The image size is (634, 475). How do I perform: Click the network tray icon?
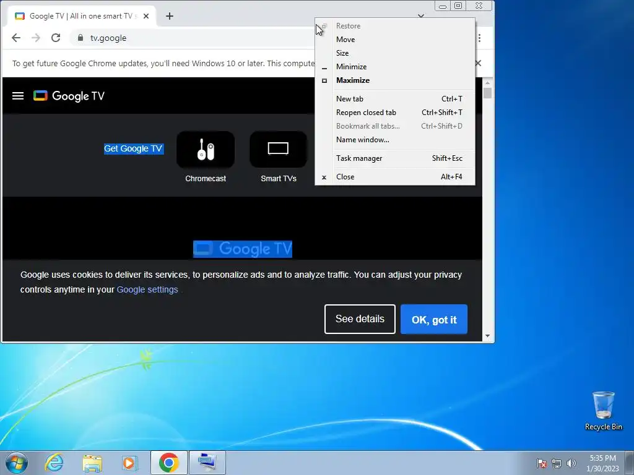coord(557,463)
